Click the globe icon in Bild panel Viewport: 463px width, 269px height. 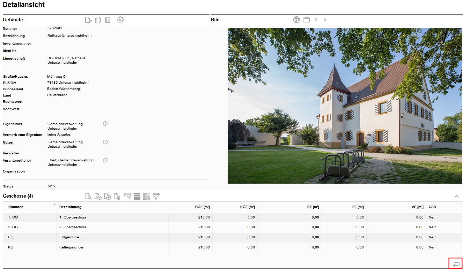[296, 20]
